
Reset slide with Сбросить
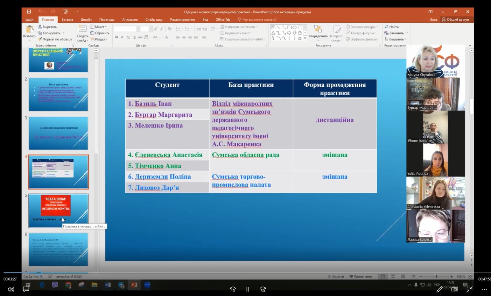click(100, 33)
